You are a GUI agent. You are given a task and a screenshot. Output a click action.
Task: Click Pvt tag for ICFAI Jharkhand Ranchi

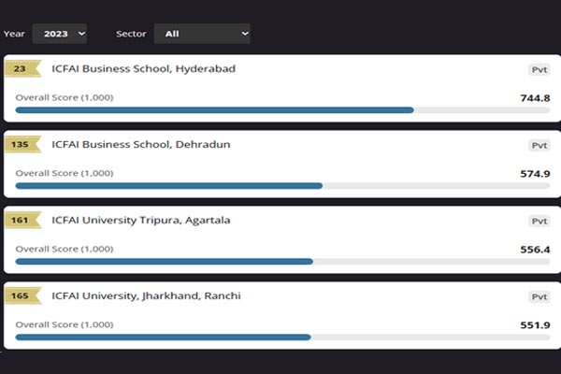pyautogui.click(x=539, y=296)
